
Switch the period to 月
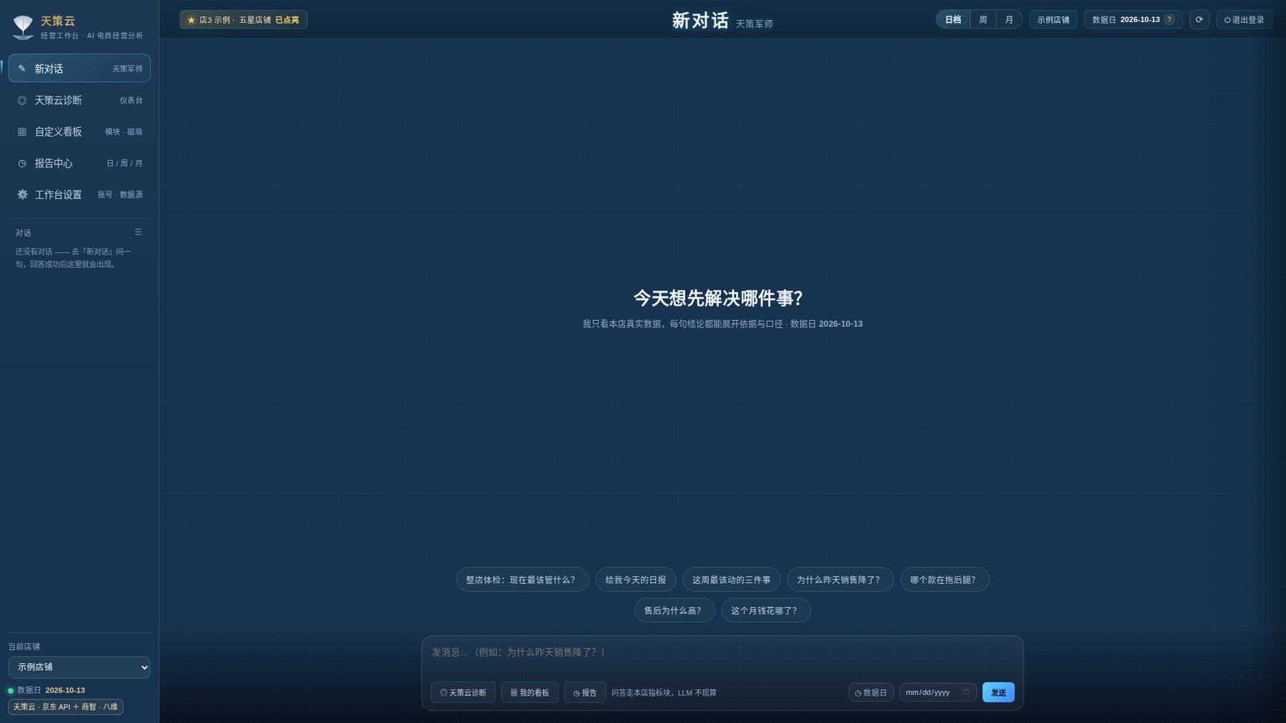[x=1009, y=20]
